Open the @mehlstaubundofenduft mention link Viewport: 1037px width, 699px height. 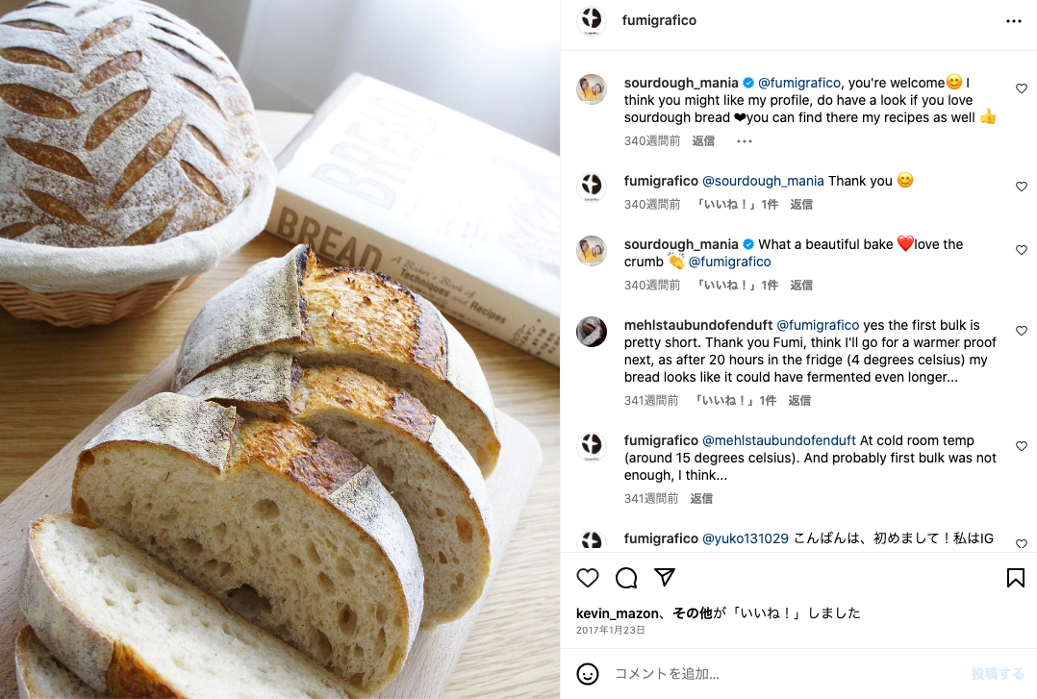[778, 440]
